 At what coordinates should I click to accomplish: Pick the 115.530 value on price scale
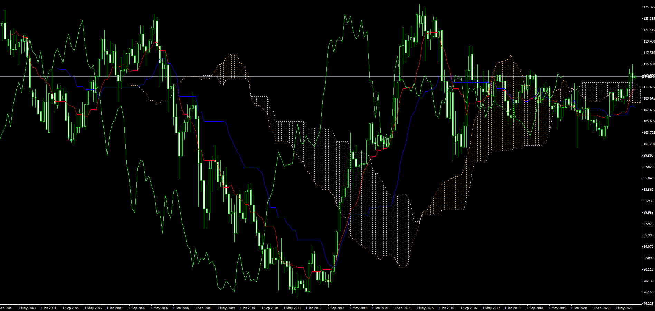pos(649,64)
